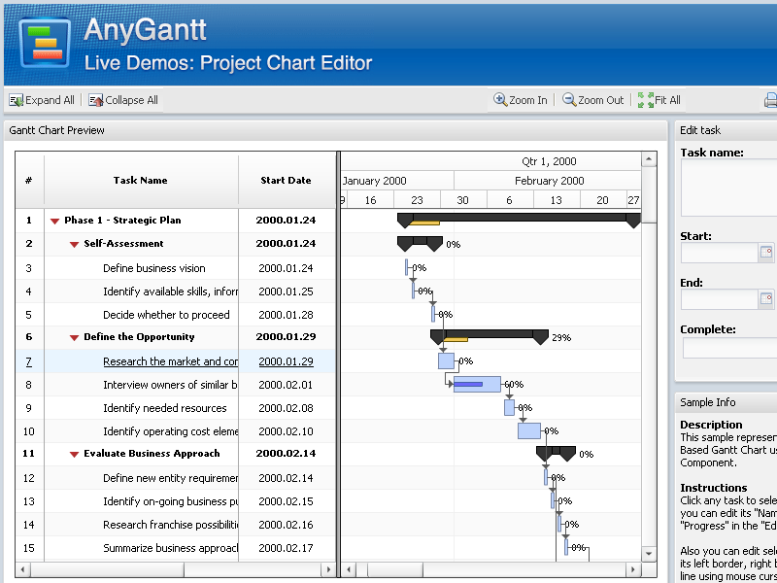Click the Phase 1 summary bar in timeline
Screen dimensions: 777x583
click(x=520, y=217)
